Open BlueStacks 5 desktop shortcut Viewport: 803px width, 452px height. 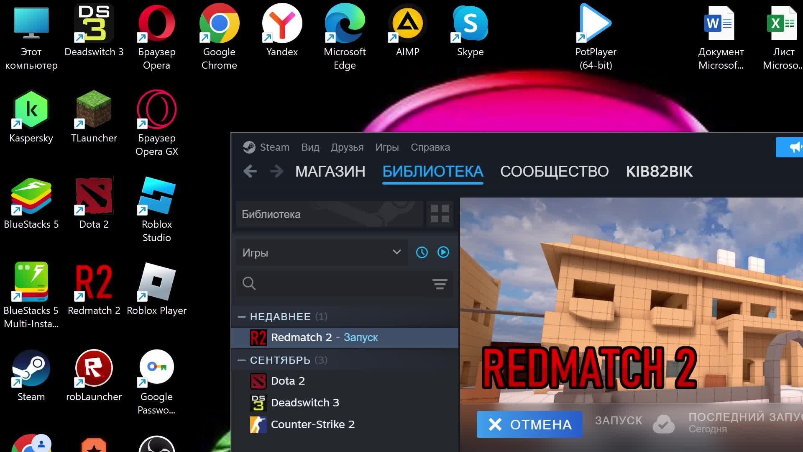[x=31, y=203]
